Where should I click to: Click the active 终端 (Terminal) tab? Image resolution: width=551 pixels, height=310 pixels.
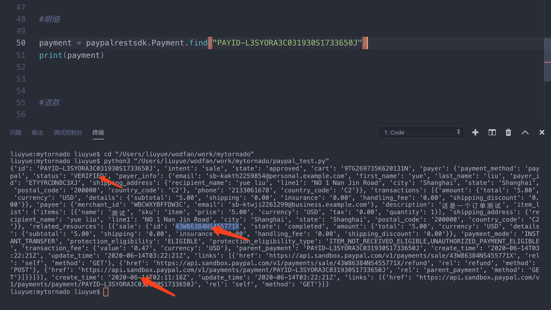tap(98, 132)
